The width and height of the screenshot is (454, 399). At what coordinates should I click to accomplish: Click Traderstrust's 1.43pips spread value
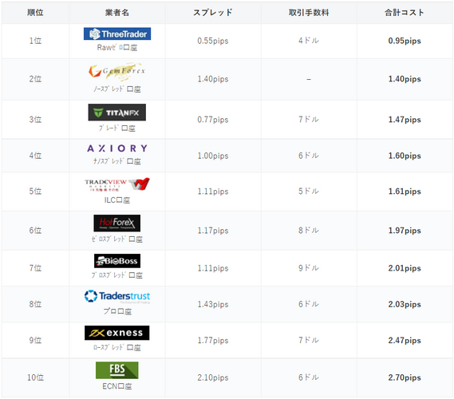point(213,304)
